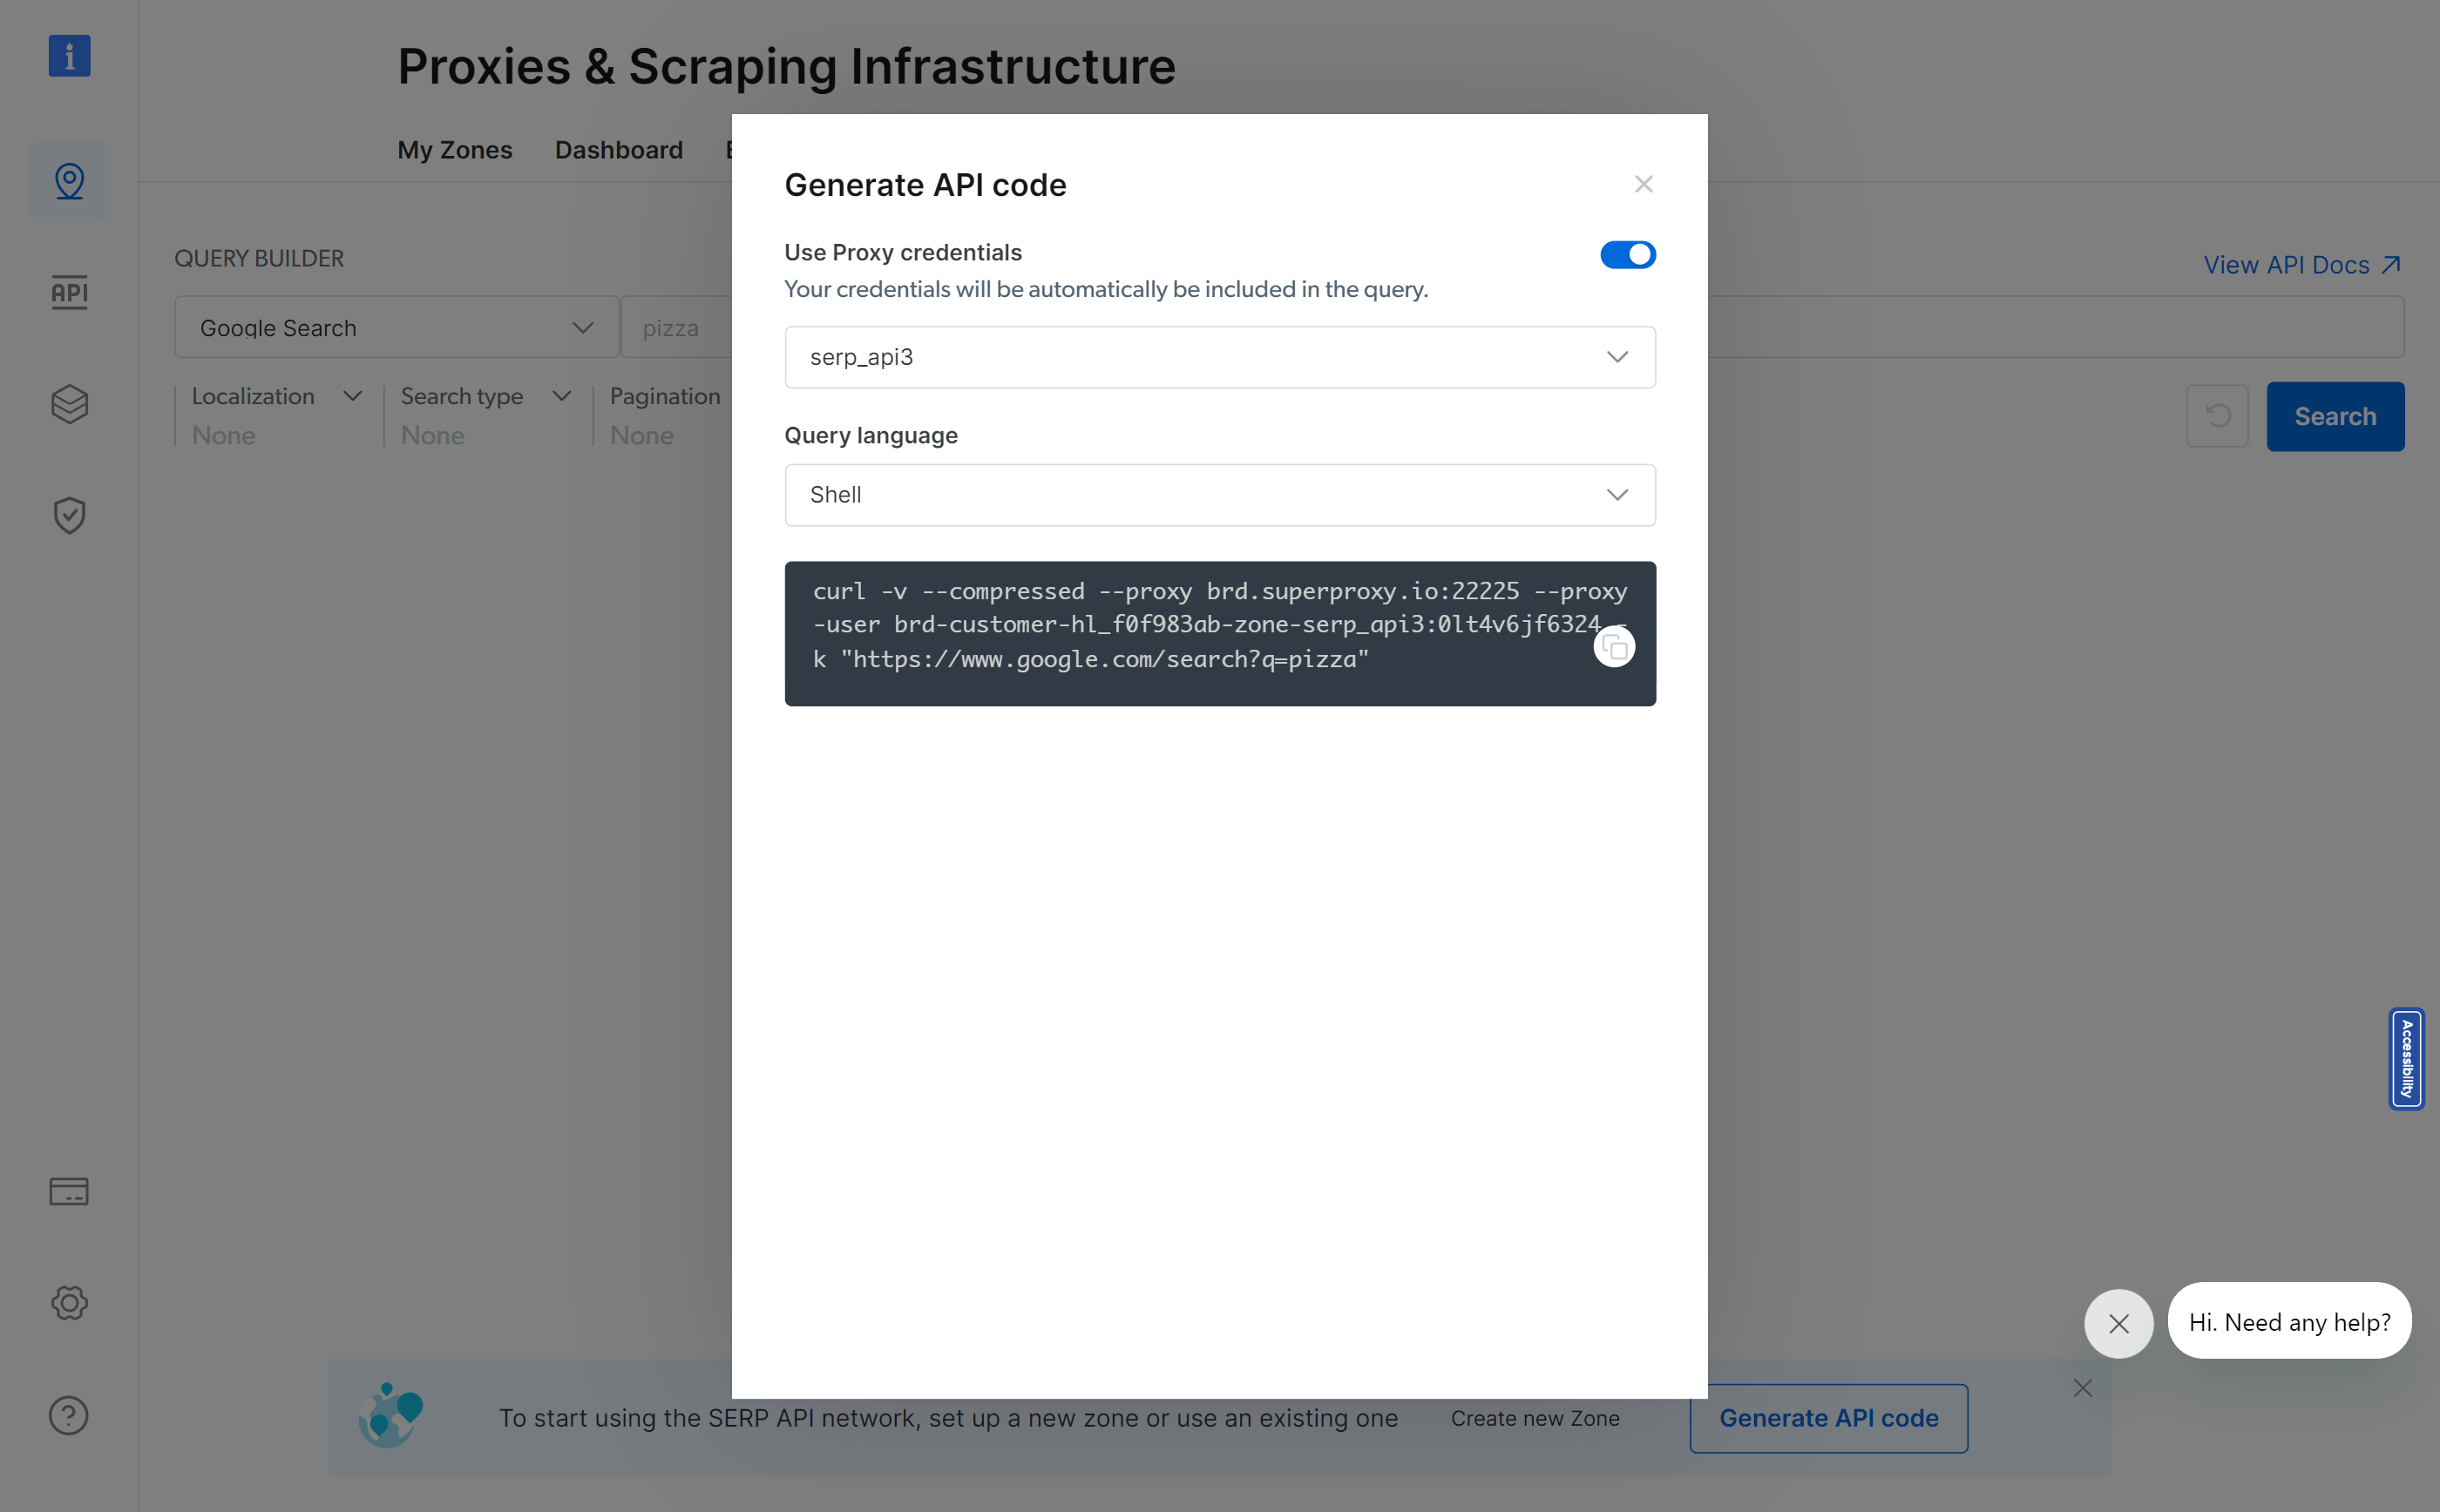2440x1512 pixels.
Task: Click the reset icon beside the Search button
Action: (2217, 416)
